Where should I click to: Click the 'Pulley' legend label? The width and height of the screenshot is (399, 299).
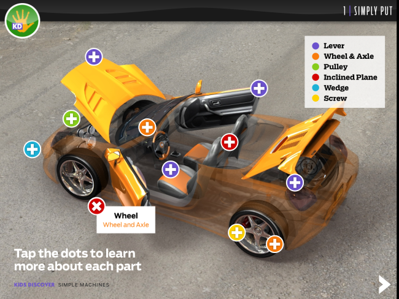pos(335,67)
